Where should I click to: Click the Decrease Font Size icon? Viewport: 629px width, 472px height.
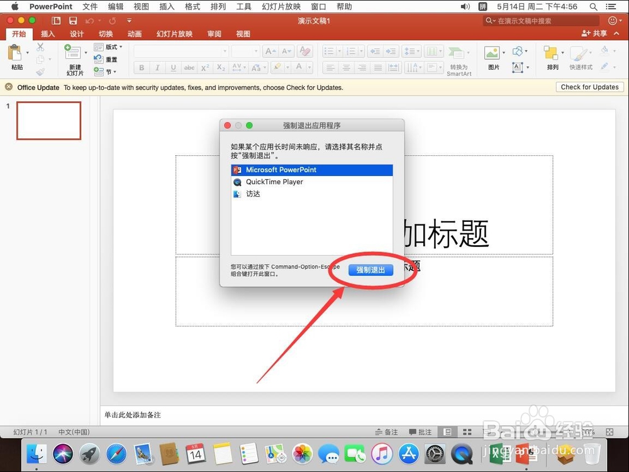[x=286, y=52]
